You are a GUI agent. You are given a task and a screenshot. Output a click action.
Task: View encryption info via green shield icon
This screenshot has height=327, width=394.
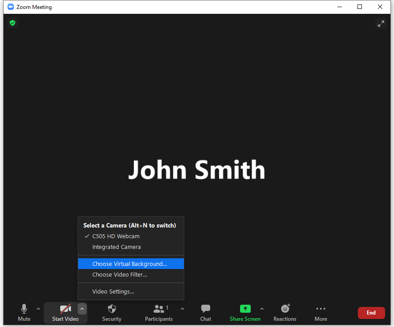point(12,23)
